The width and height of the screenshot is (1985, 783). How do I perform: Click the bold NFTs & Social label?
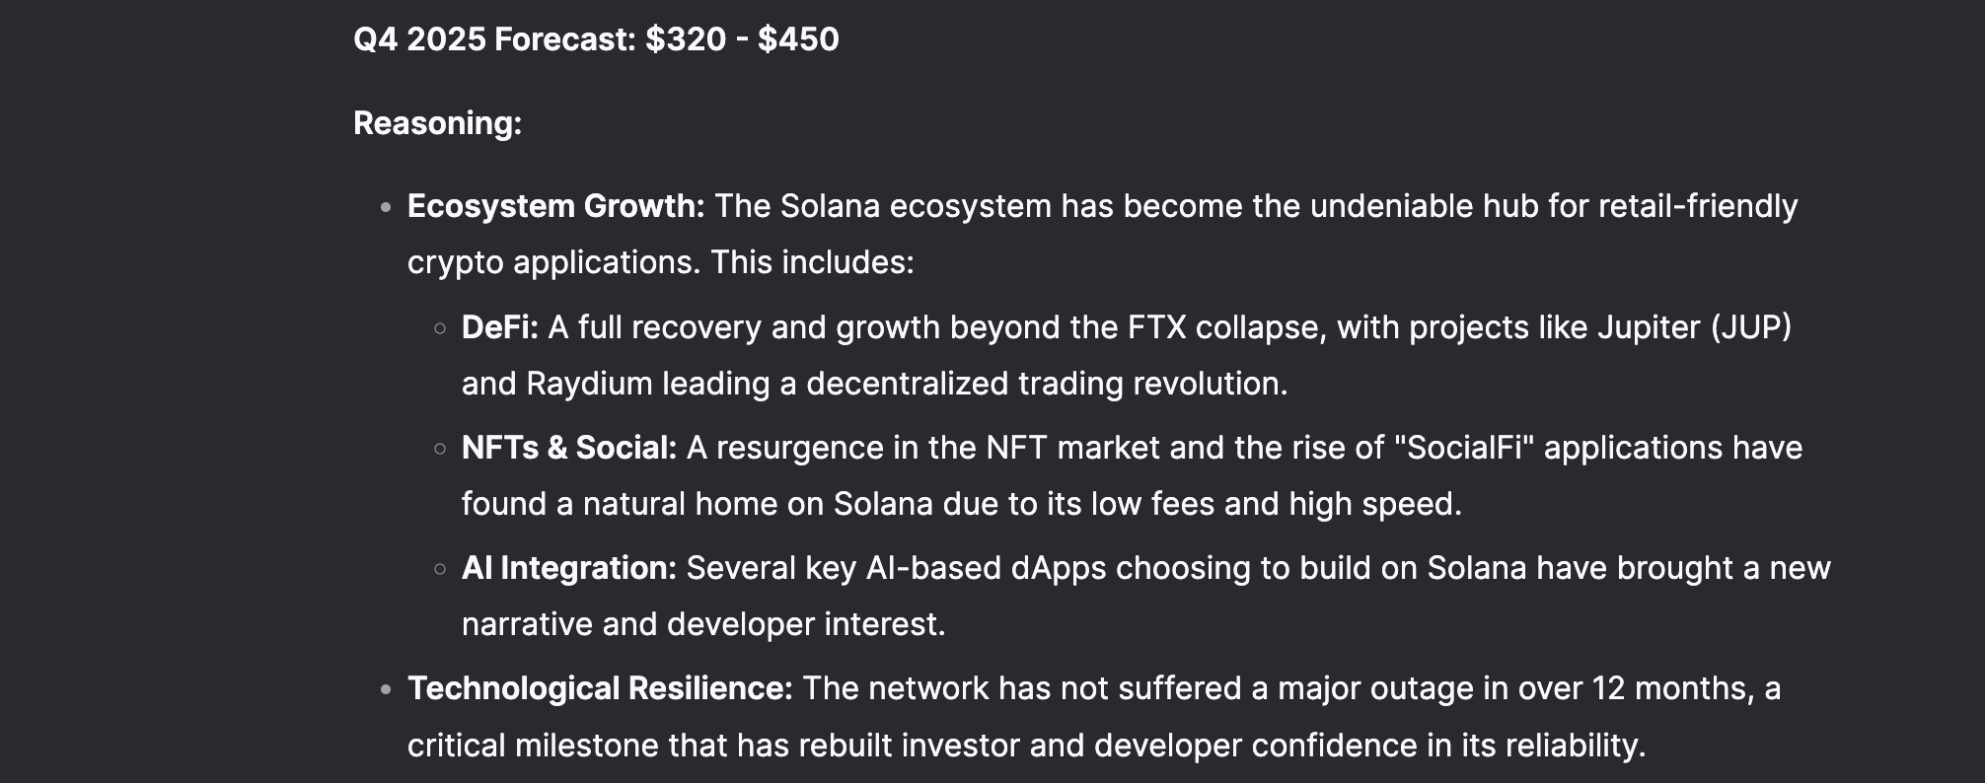point(569,448)
